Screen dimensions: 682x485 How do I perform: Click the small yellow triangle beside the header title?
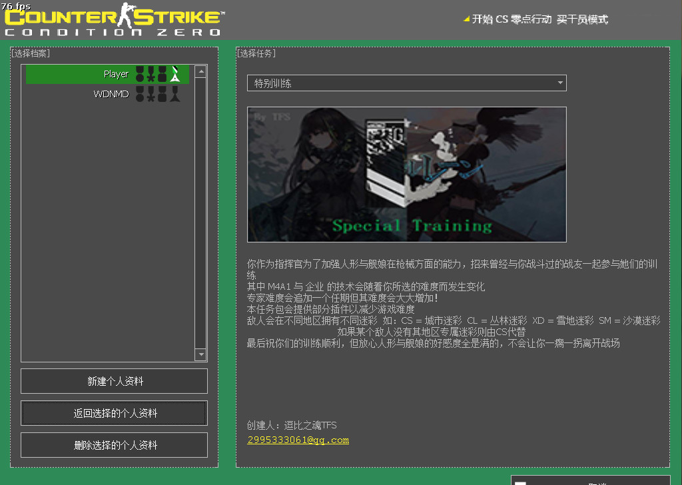(x=467, y=19)
